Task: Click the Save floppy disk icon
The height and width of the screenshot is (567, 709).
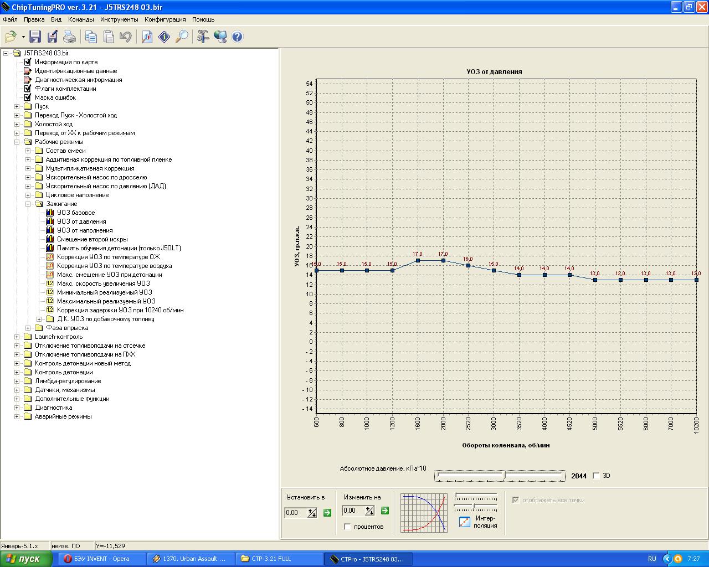Action: pyautogui.click(x=35, y=37)
